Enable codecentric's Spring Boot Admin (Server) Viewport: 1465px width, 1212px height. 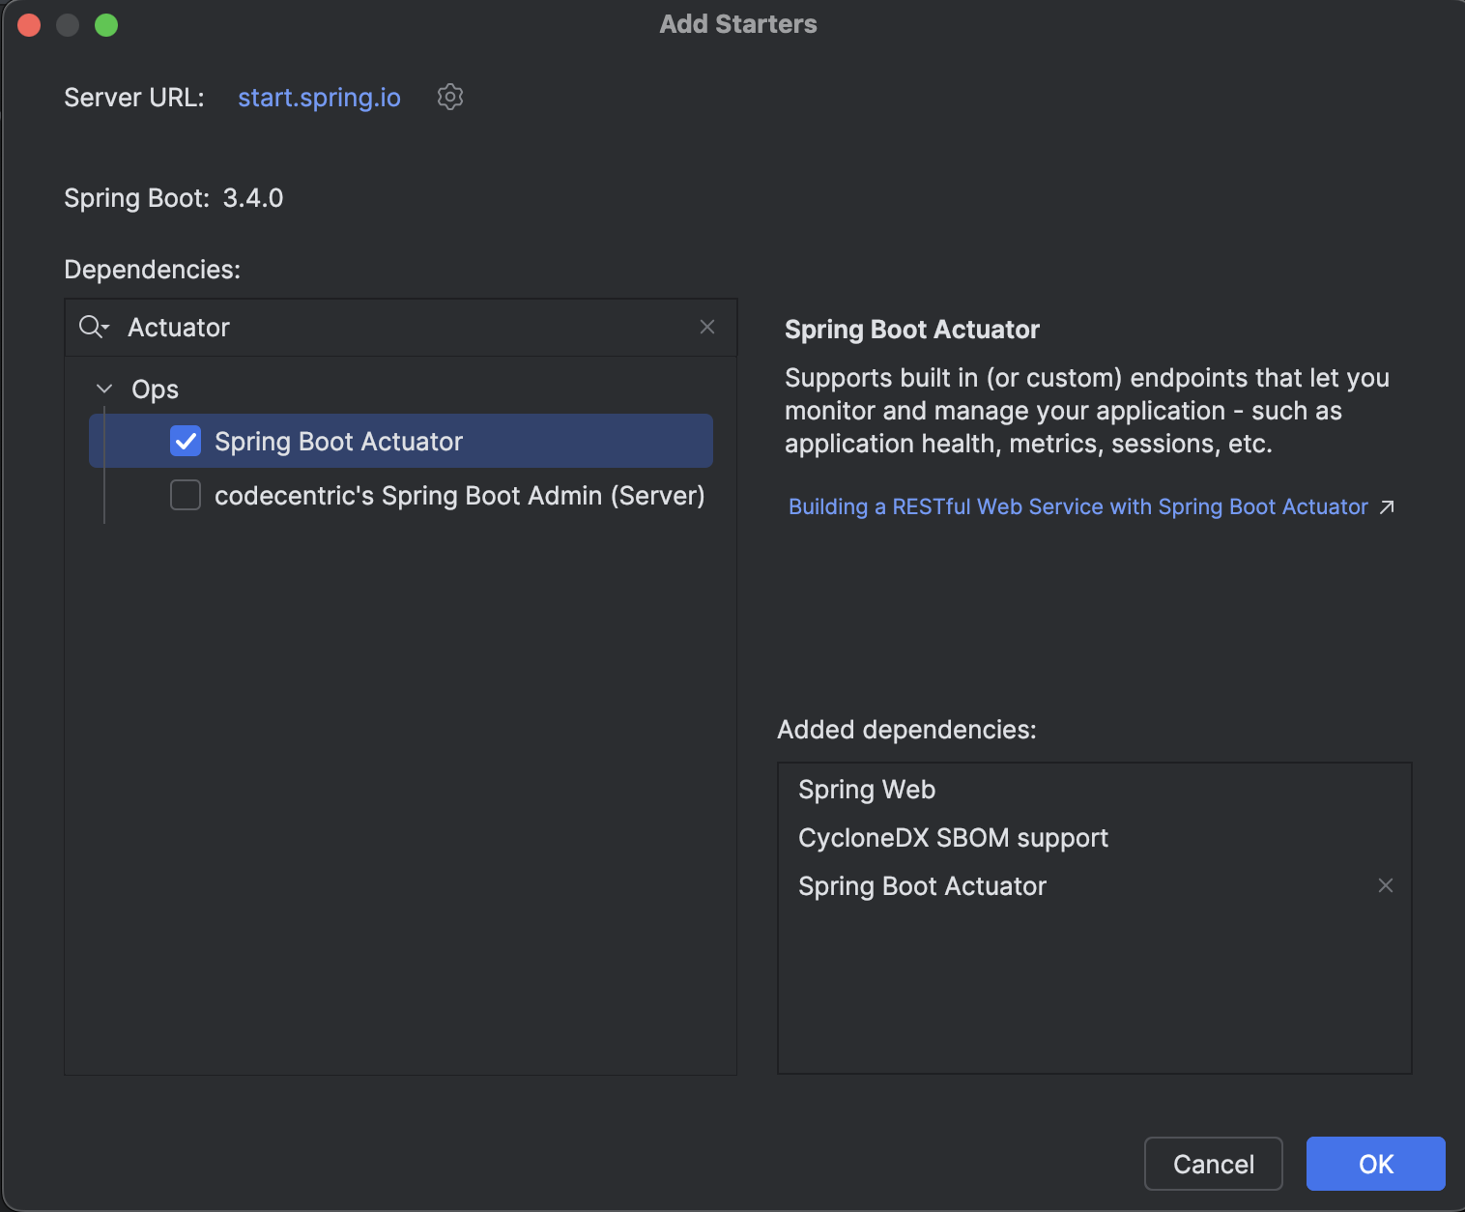pyautogui.click(x=185, y=495)
